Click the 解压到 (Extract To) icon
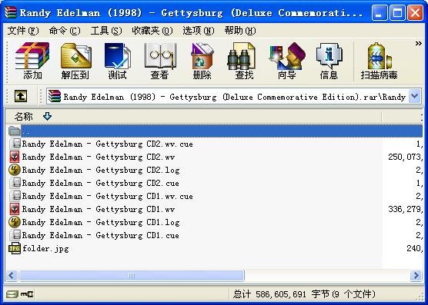 75,61
